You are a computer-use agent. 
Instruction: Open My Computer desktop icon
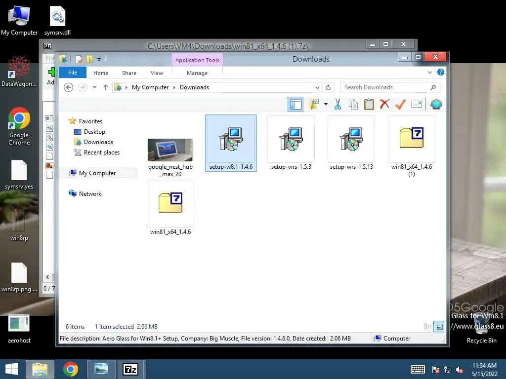coord(19,21)
